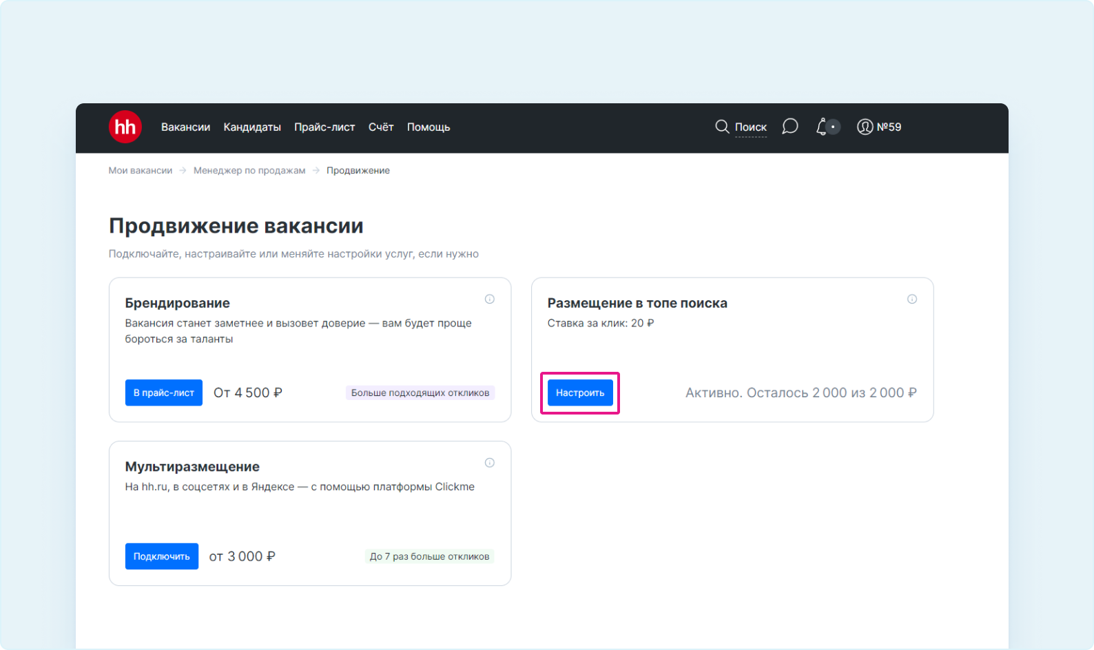Click the Подключить button
The image size is (1094, 650).
[162, 556]
